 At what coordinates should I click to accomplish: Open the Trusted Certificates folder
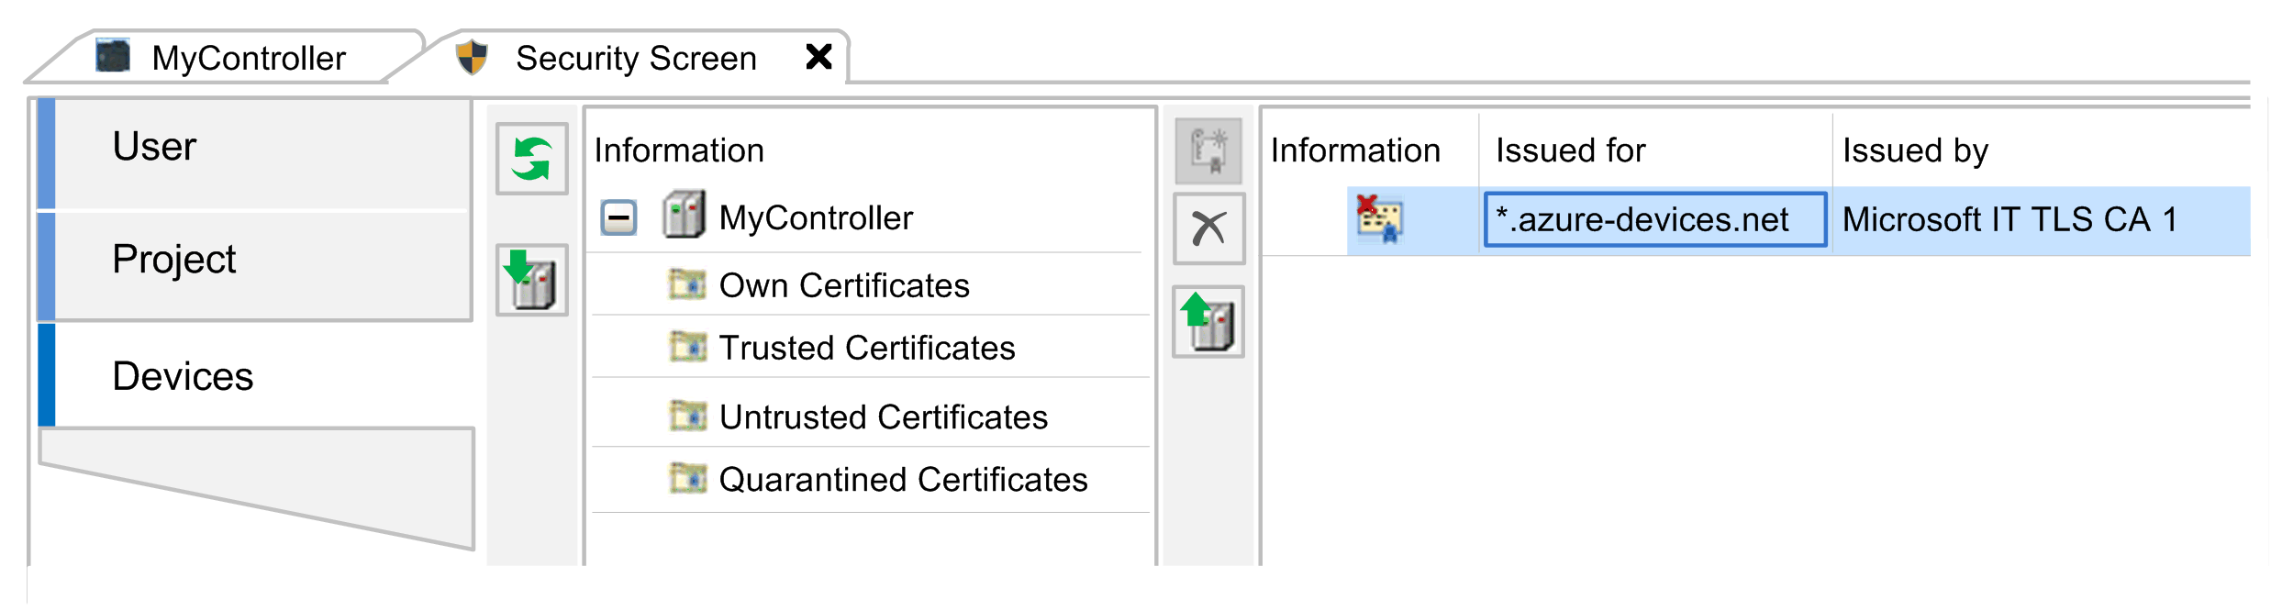click(x=866, y=348)
